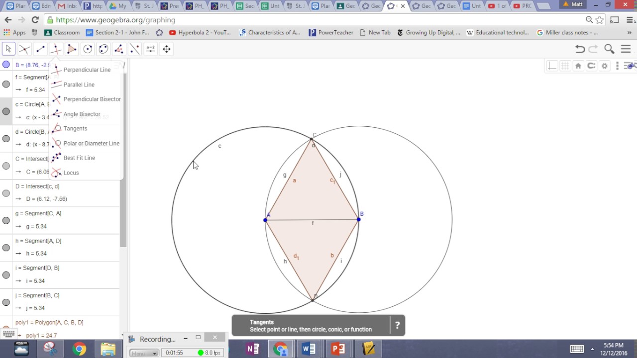Select the Intersect point tool in toolbar
Screen dimensions: 637x358
(24, 49)
